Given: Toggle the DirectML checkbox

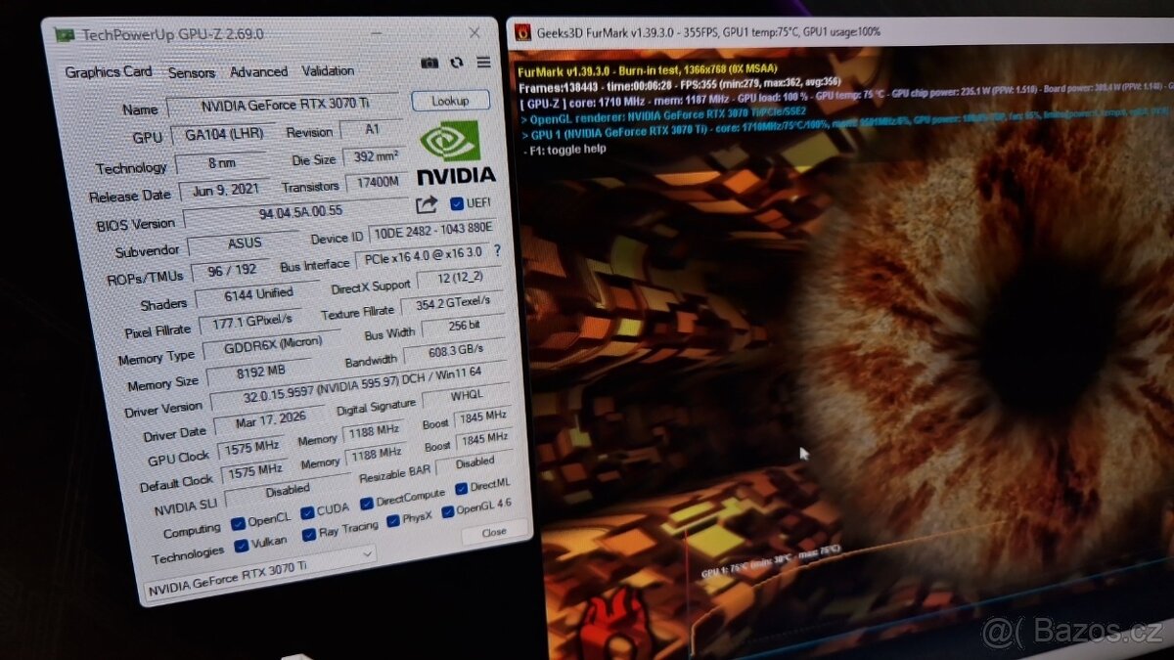Looking at the screenshot, I should (461, 487).
